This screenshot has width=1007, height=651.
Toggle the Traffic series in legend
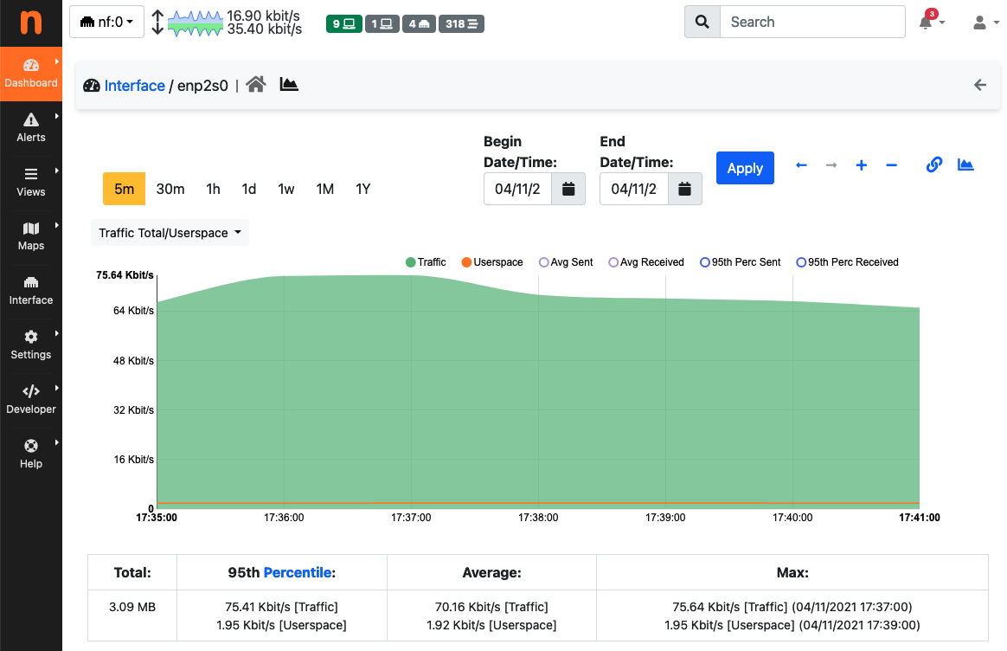click(x=426, y=262)
